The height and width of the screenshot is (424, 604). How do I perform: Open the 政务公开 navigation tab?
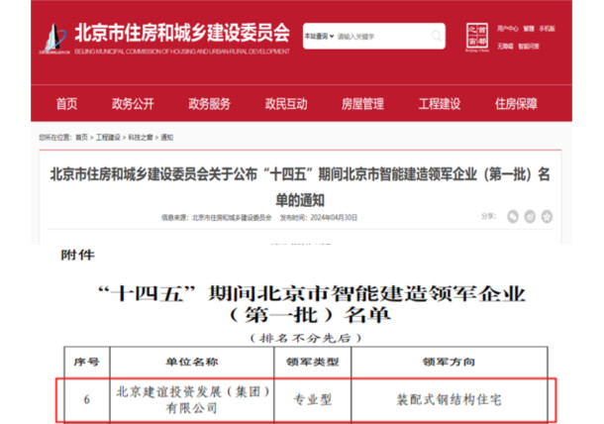pos(133,104)
